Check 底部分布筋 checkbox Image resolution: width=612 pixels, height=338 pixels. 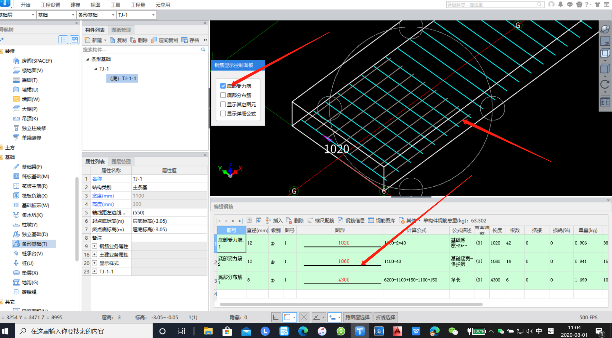(x=223, y=95)
